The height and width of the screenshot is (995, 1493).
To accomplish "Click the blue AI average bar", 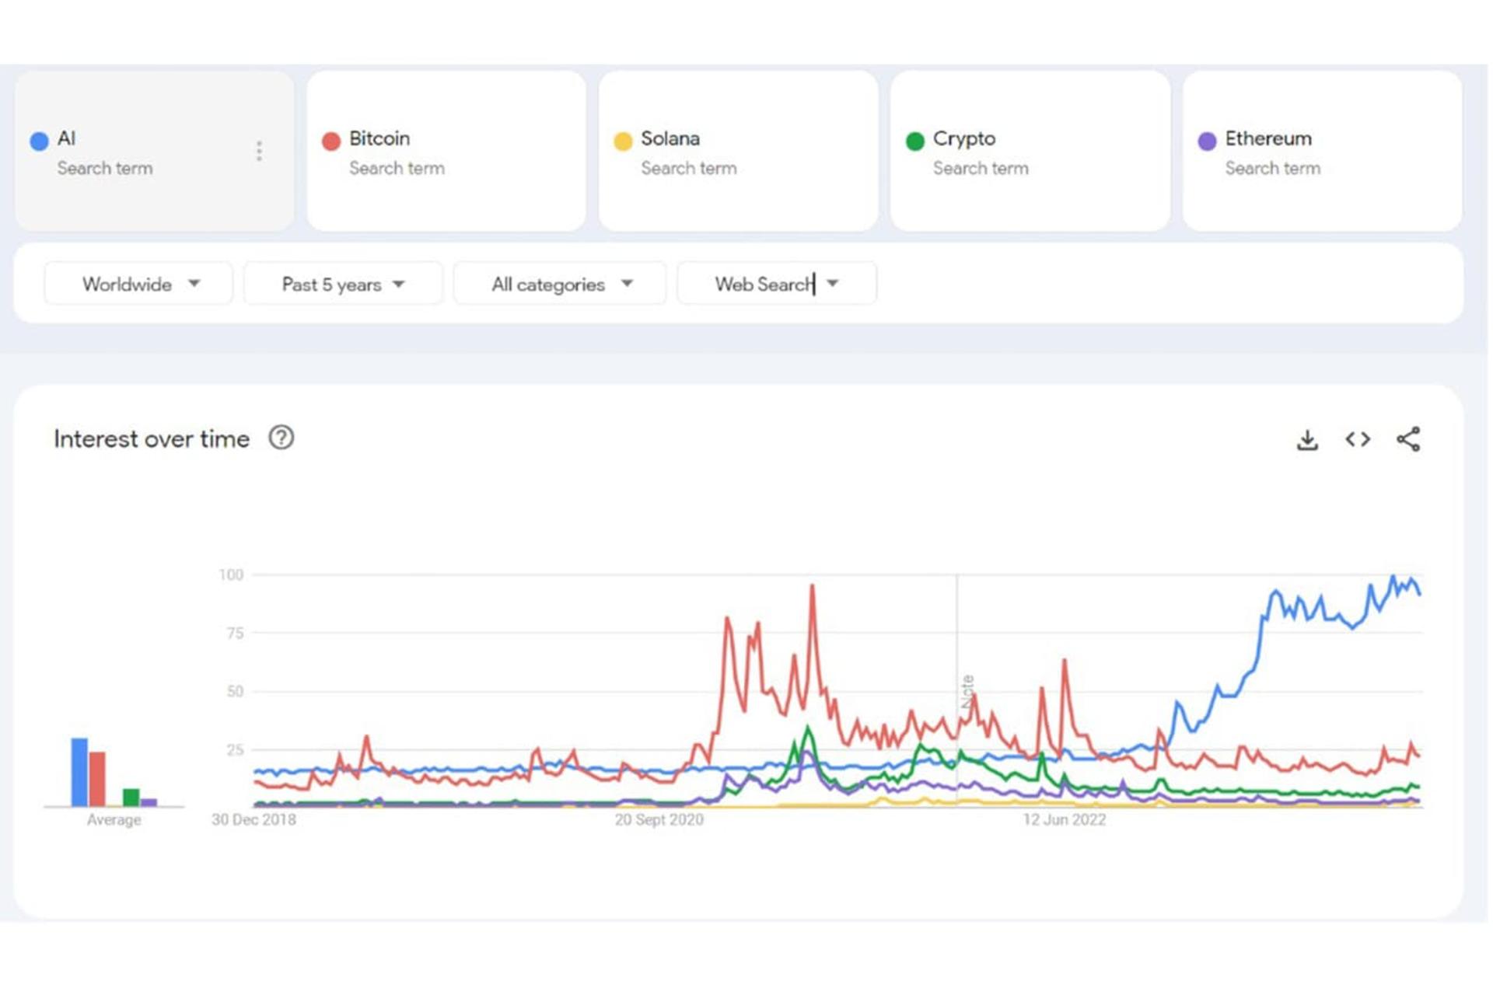I will tap(79, 772).
